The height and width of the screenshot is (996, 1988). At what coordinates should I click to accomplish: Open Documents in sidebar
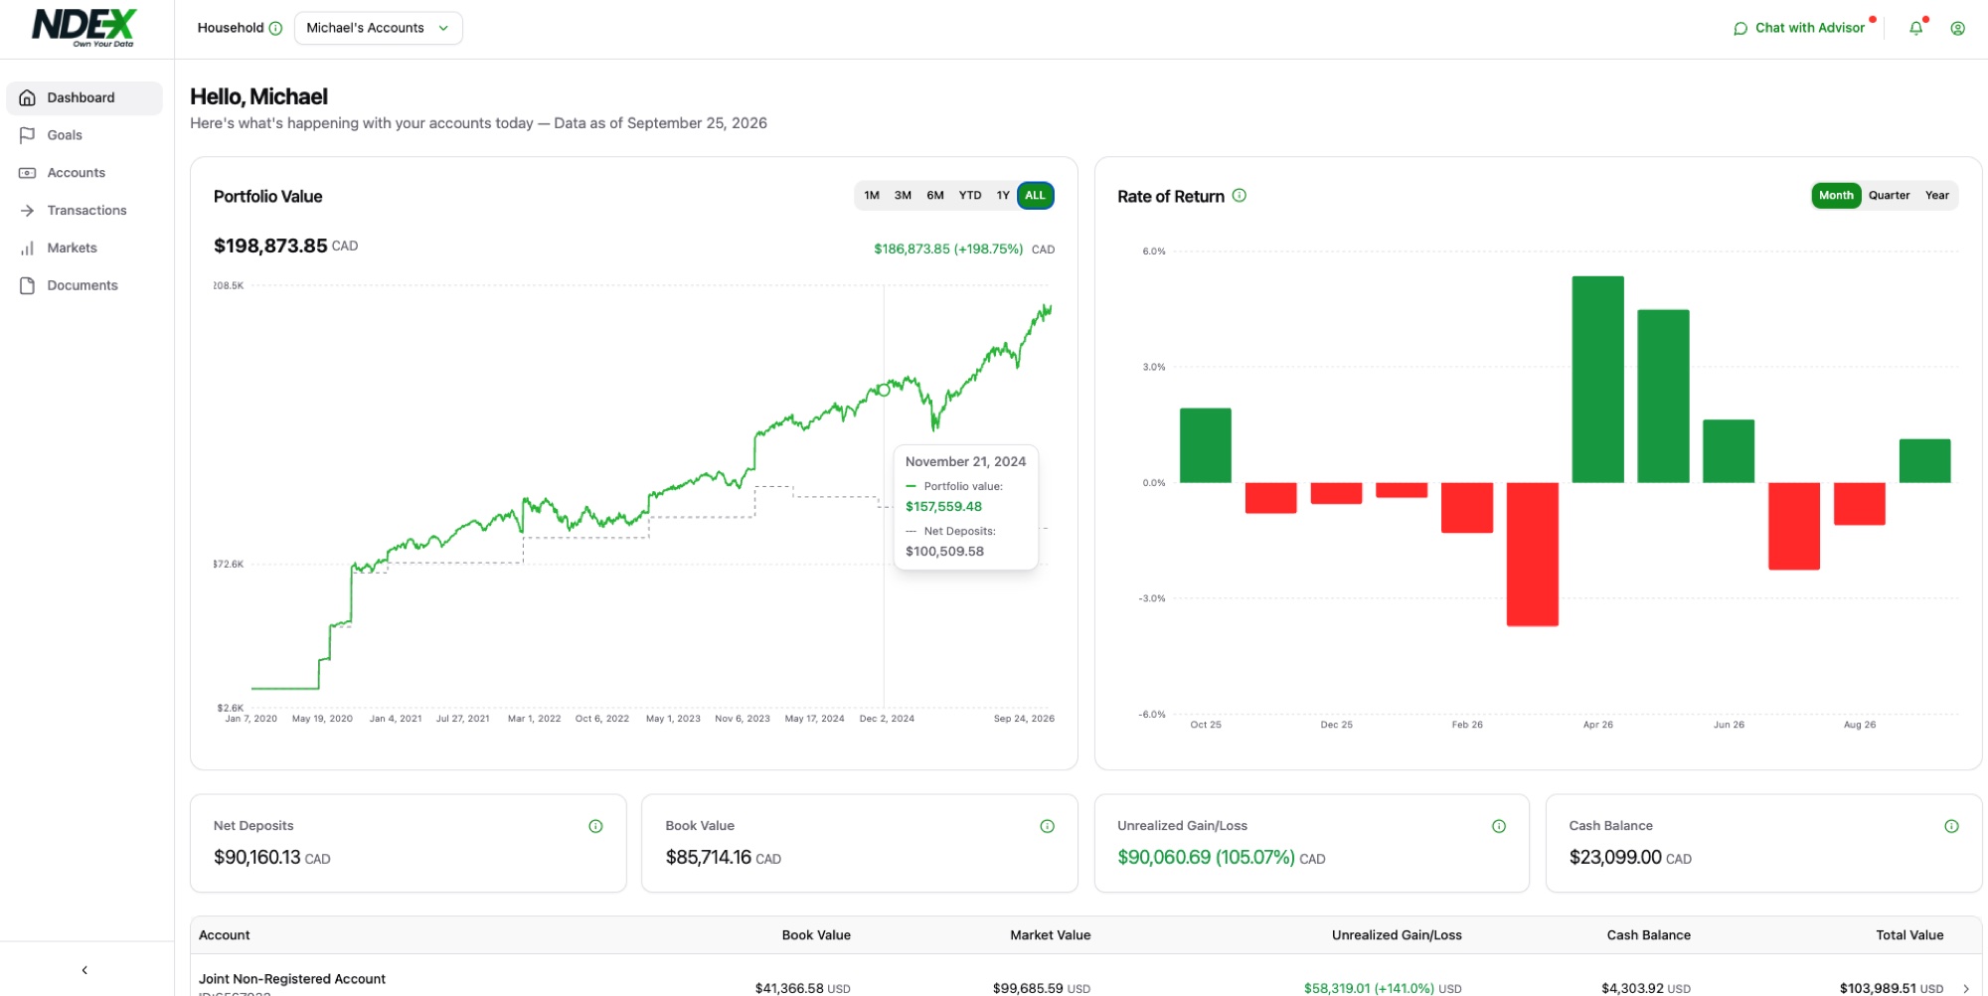84,285
